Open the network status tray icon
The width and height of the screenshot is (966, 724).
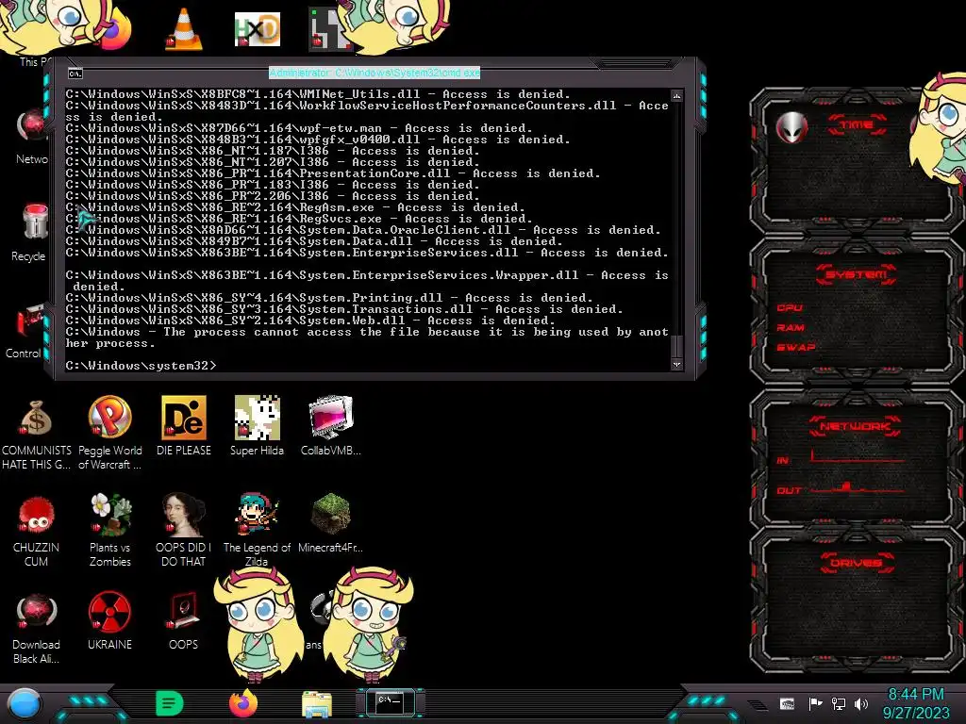click(x=839, y=703)
